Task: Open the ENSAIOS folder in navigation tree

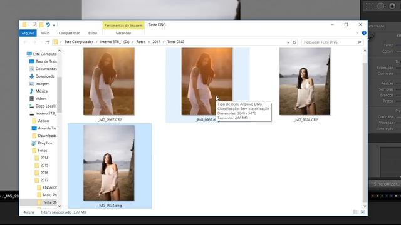Action: point(47,187)
